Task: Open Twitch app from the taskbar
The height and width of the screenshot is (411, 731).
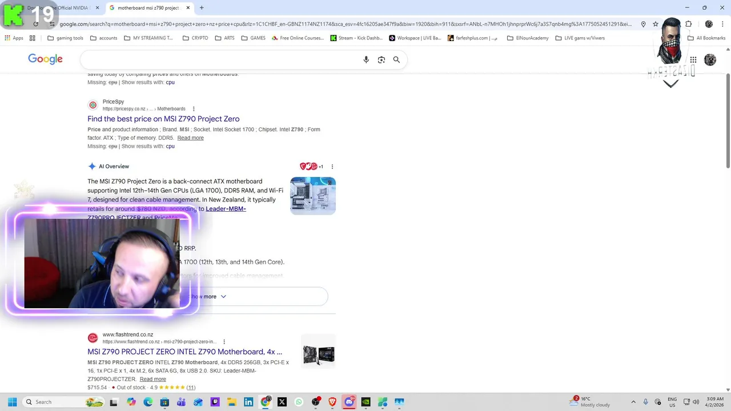Action: click(x=215, y=402)
